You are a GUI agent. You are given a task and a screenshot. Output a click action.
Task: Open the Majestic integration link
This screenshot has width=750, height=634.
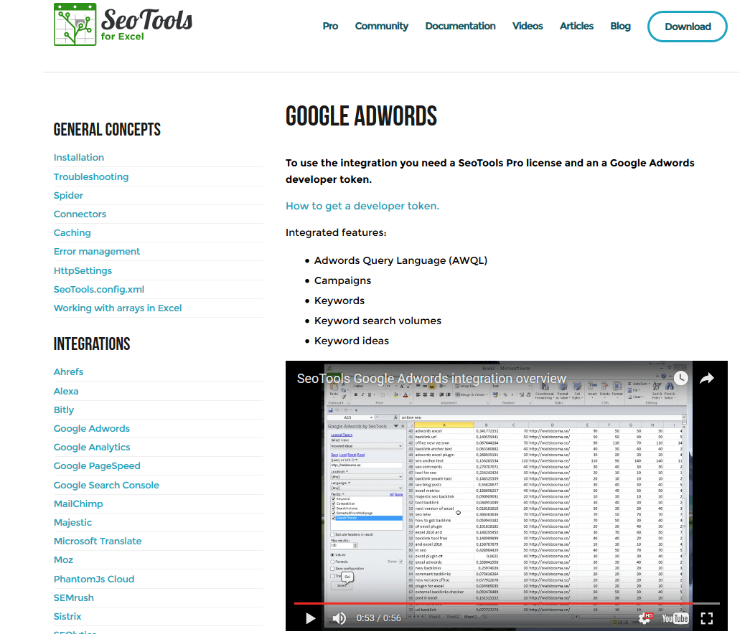(72, 522)
